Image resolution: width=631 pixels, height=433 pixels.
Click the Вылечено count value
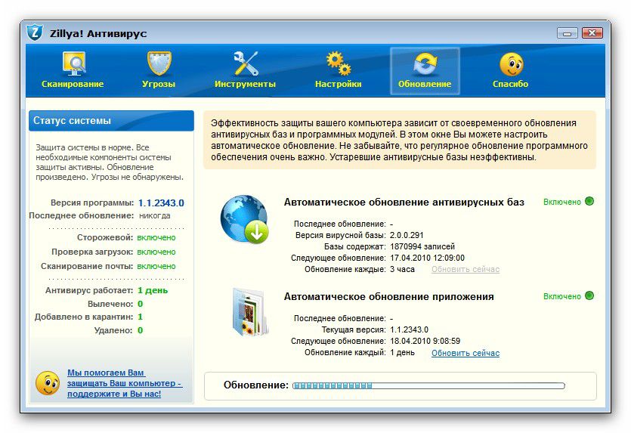click(140, 304)
